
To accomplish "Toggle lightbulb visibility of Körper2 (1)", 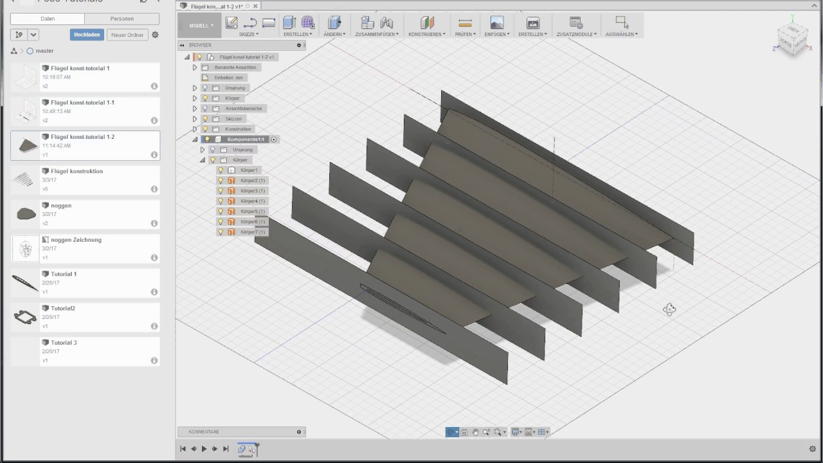I will click(221, 181).
